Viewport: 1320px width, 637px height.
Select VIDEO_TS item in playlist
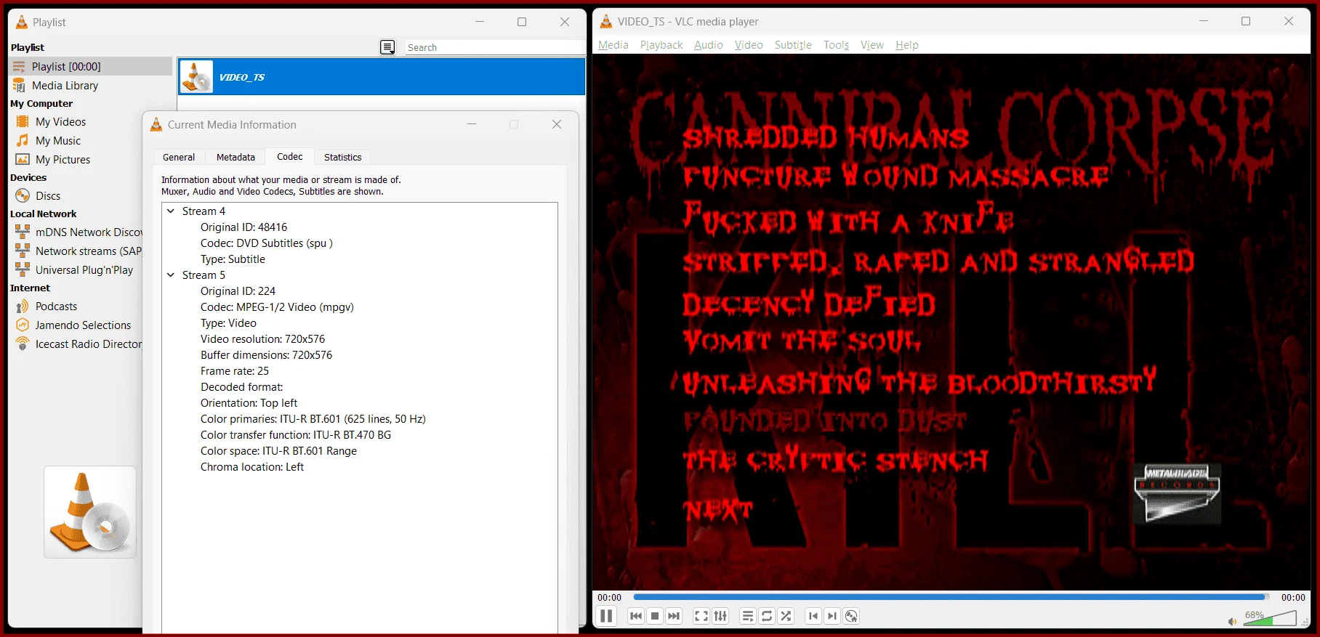(382, 77)
